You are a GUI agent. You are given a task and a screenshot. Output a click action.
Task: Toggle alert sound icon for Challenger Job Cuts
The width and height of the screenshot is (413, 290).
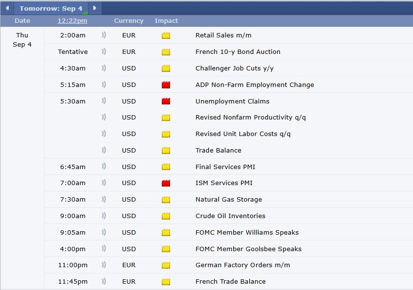pyautogui.click(x=104, y=68)
